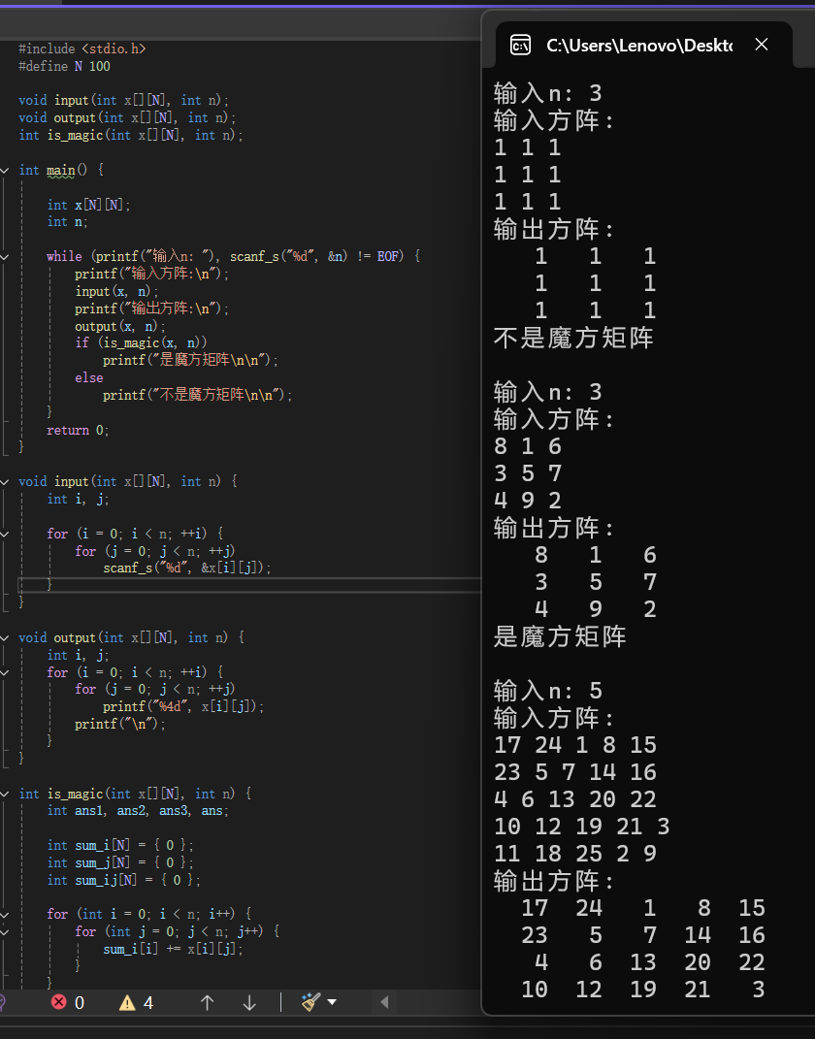Click the 'sum_i[i] += x[i][j];' line

tap(173, 949)
